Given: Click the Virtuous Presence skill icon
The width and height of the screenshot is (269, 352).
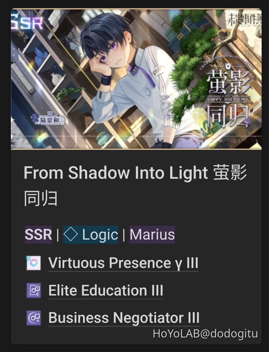Looking at the screenshot, I should pos(33,263).
